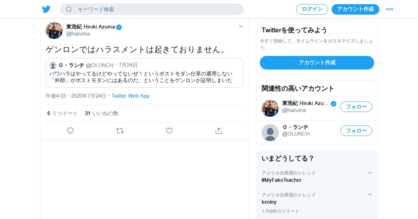Retweet using the retweet arrows icon
418x219 pixels.
coord(120,131)
